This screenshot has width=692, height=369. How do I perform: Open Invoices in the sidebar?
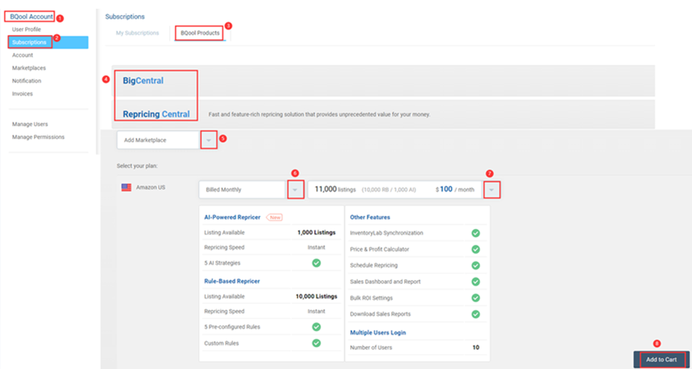pos(23,94)
